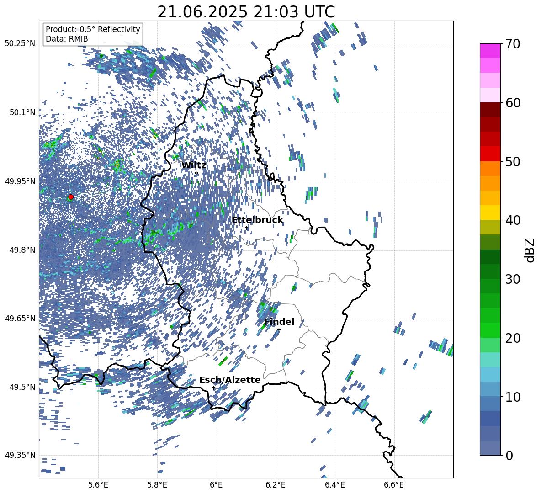Click the colorbar tick label 50
541x494 pixels.
(x=513, y=161)
